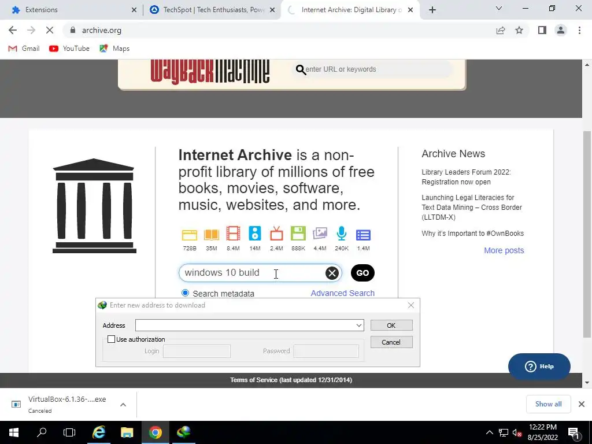Show hidden system tray icons
Image resolution: width=592 pixels, height=444 pixels.
489,432
